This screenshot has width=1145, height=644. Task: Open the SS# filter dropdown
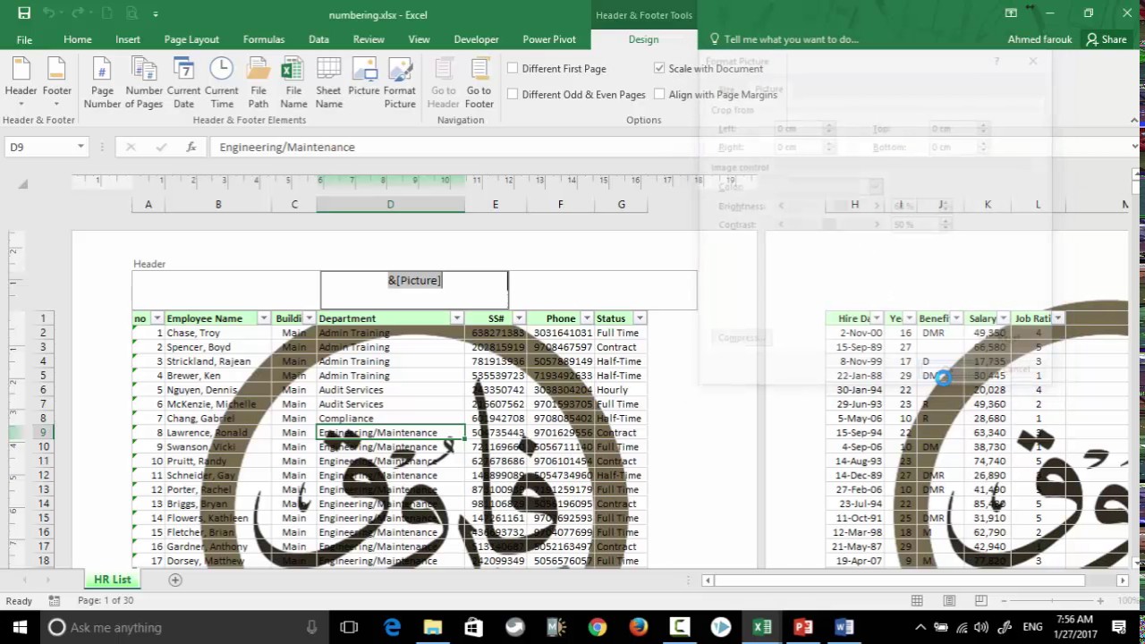point(519,318)
